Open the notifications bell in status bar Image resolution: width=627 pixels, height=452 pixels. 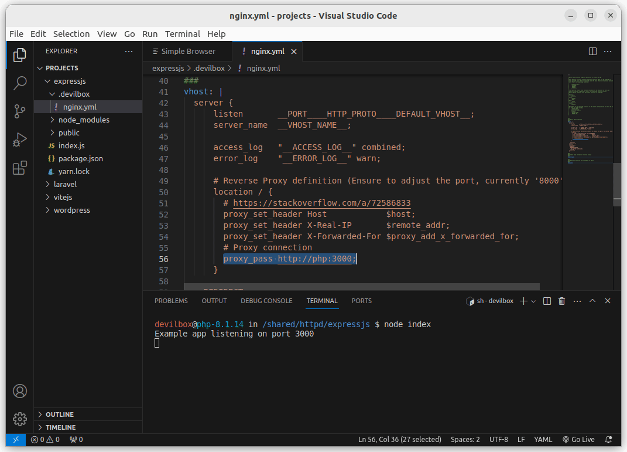[x=609, y=440]
